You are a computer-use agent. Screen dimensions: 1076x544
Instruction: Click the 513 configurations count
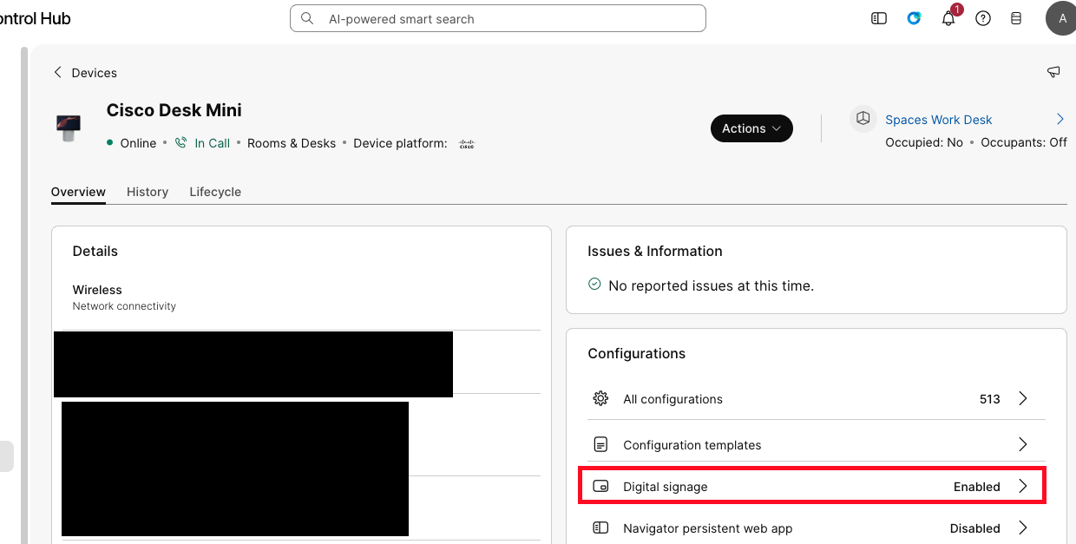click(990, 399)
